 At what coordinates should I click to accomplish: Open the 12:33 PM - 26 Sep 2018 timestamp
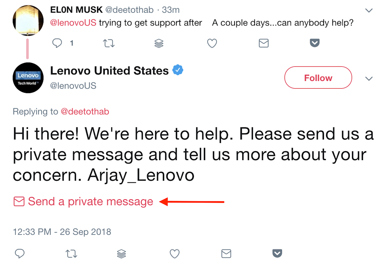coord(62,232)
